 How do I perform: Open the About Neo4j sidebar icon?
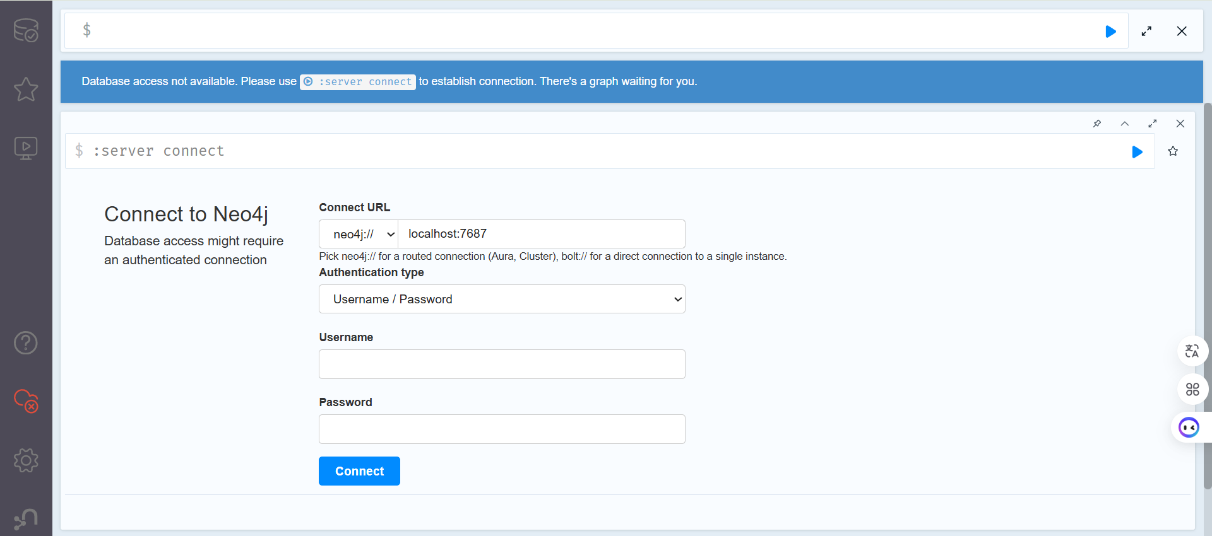tap(26, 520)
